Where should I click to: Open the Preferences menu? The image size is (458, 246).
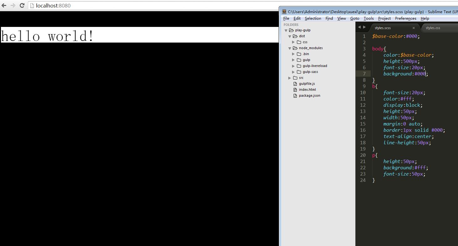click(x=405, y=18)
